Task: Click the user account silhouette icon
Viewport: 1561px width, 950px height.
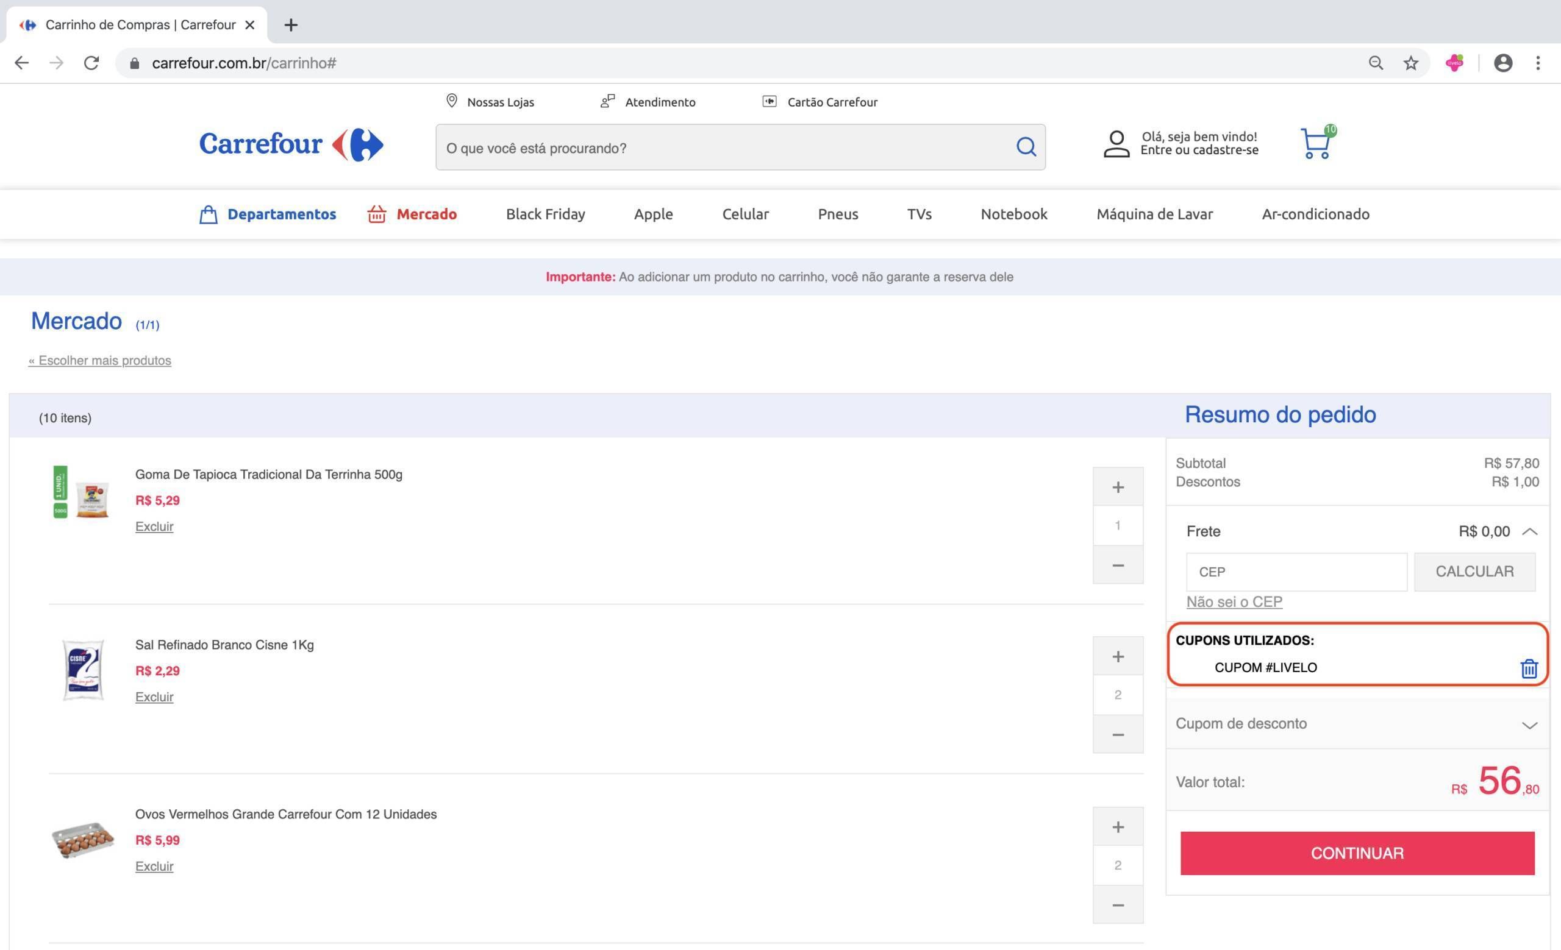Action: 1116,144
